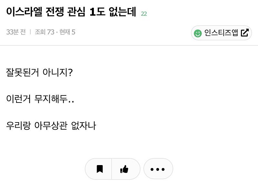Click the 33분 전 timestamp
Screen dimensions: 258x187
click(16, 32)
